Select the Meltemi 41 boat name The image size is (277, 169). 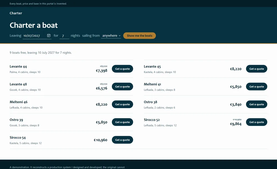(x=152, y=84)
